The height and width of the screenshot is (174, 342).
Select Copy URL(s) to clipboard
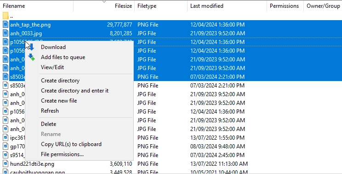[71, 144]
